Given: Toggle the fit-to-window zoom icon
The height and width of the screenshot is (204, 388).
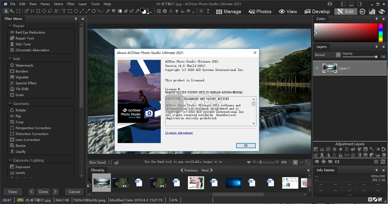Looking at the screenshot, I should point(308,162).
